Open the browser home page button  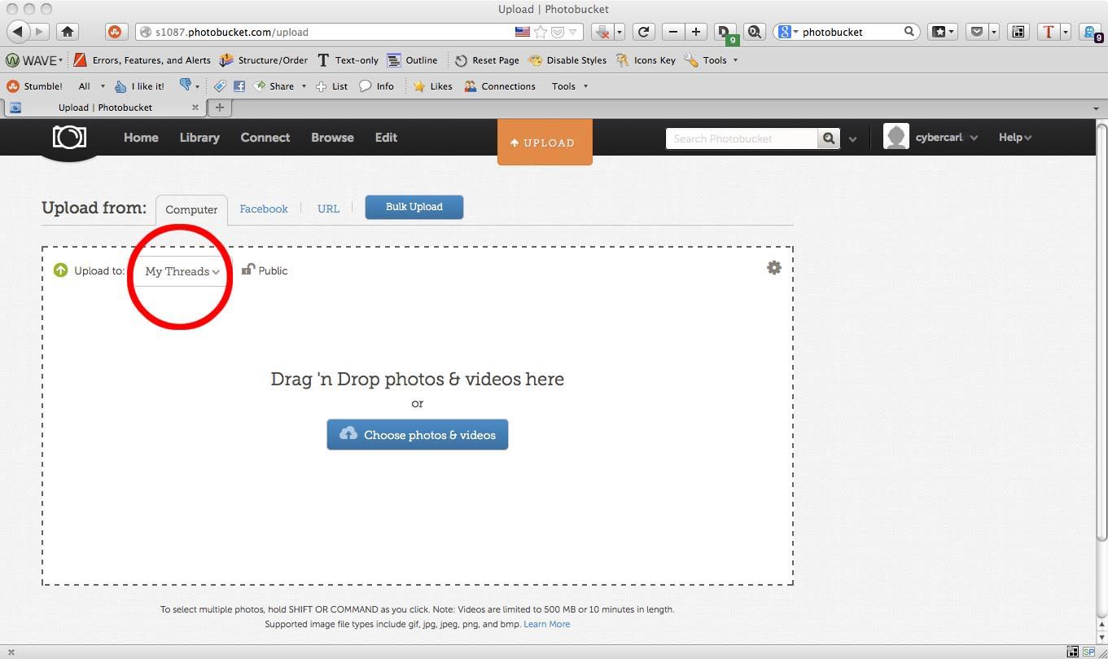click(x=68, y=32)
